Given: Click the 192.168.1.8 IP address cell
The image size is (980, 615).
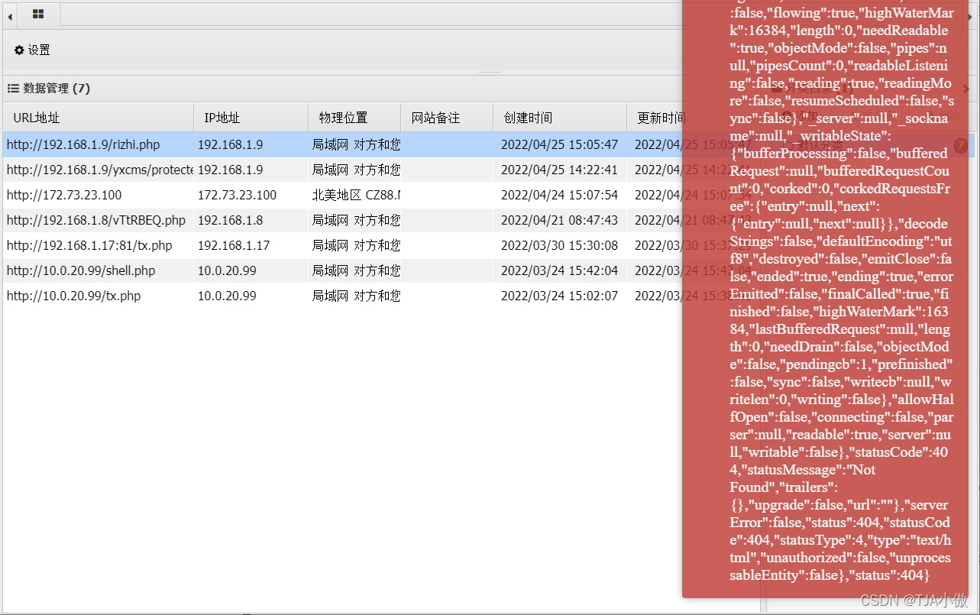Looking at the screenshot, I should click(x=251, y=220).
